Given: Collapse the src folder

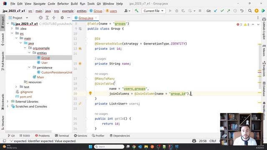Looking at the screenshot, I should pos(12,33).
